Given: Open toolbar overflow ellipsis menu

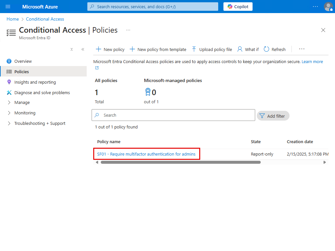Looking at the screenshot, I should (302, 49).
